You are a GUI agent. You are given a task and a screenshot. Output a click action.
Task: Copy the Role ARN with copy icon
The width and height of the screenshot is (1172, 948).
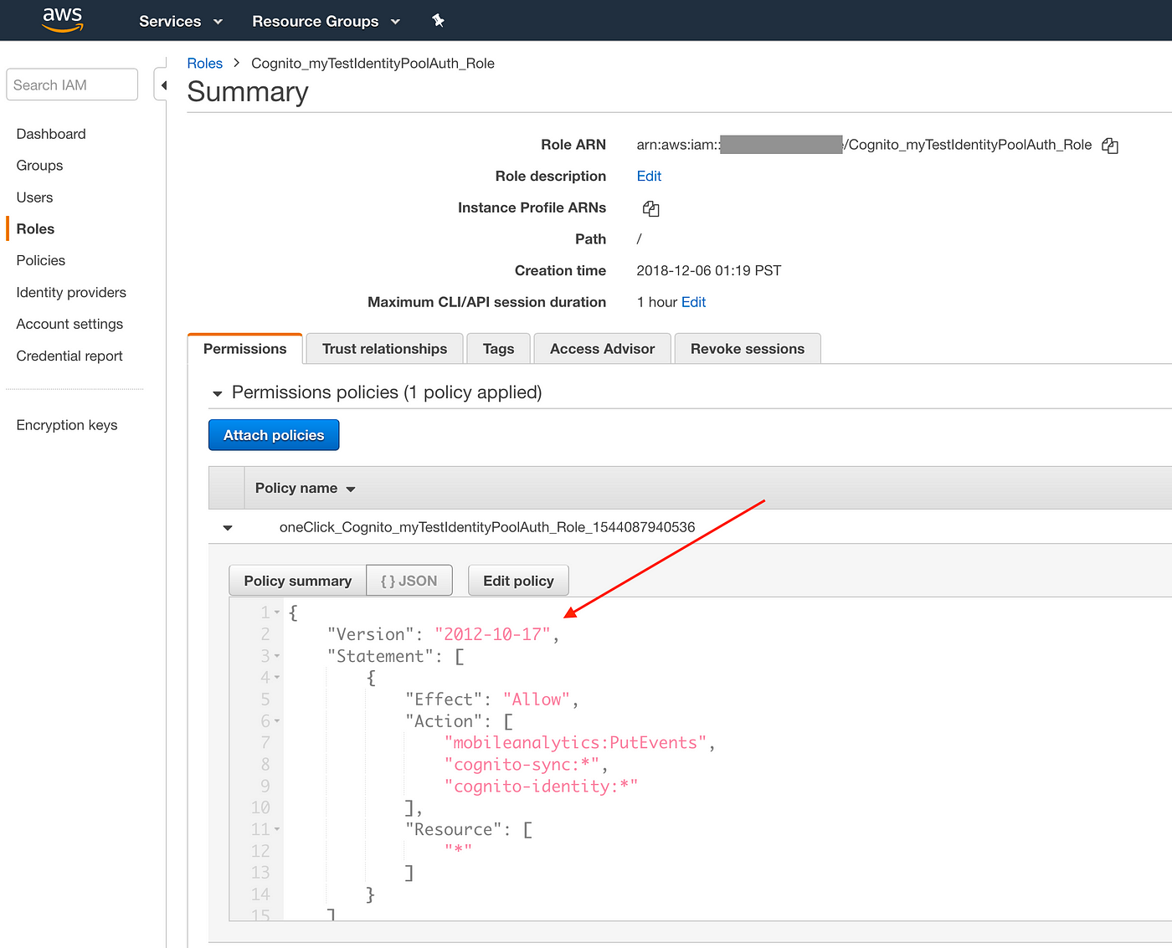click(1110, 146)
